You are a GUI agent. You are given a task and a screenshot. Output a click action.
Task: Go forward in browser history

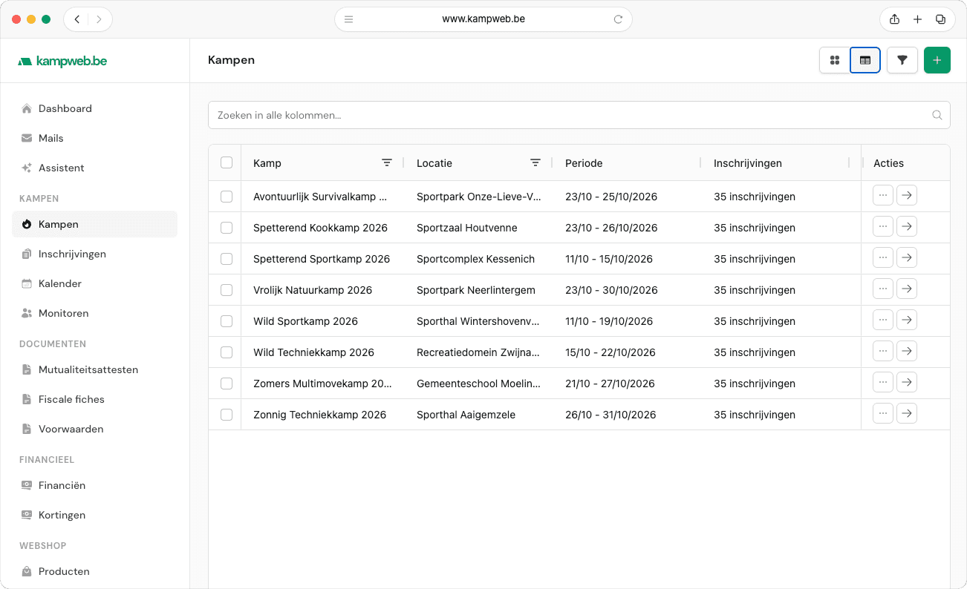[100, 19]
